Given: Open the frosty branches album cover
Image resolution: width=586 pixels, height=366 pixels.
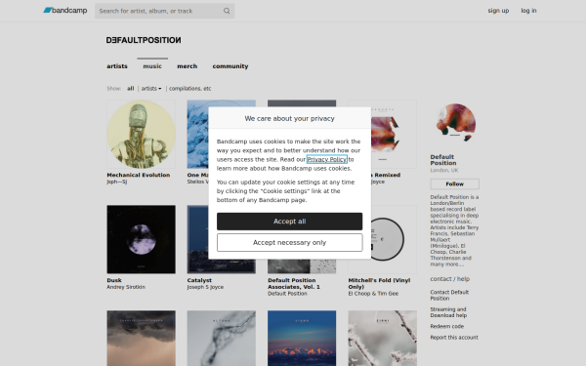Looking at the screenshot, I should pyautogui.click(x=382, y=338).
